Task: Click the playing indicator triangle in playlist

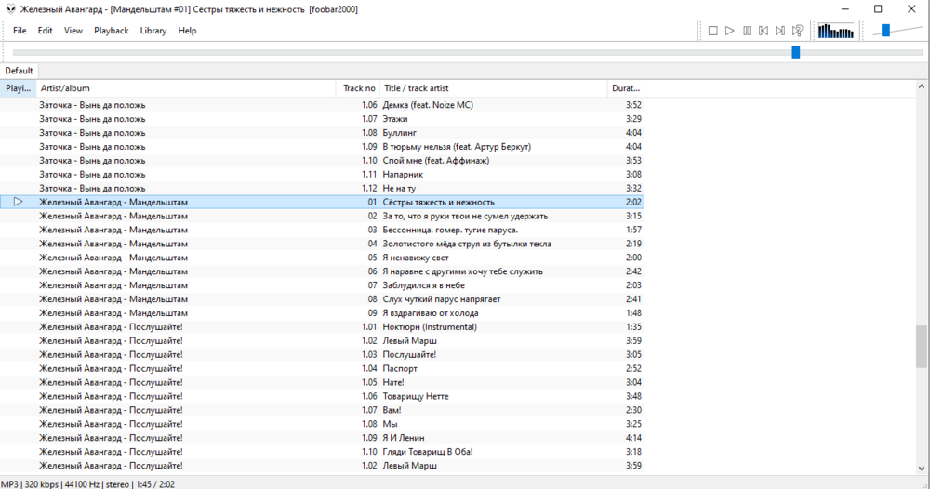Action: click(x=19, y=202)
